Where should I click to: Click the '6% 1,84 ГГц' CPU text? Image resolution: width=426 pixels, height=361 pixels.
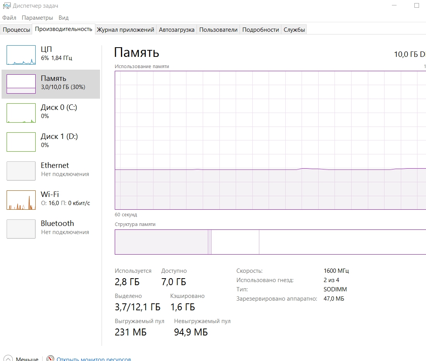coord(57,58)
